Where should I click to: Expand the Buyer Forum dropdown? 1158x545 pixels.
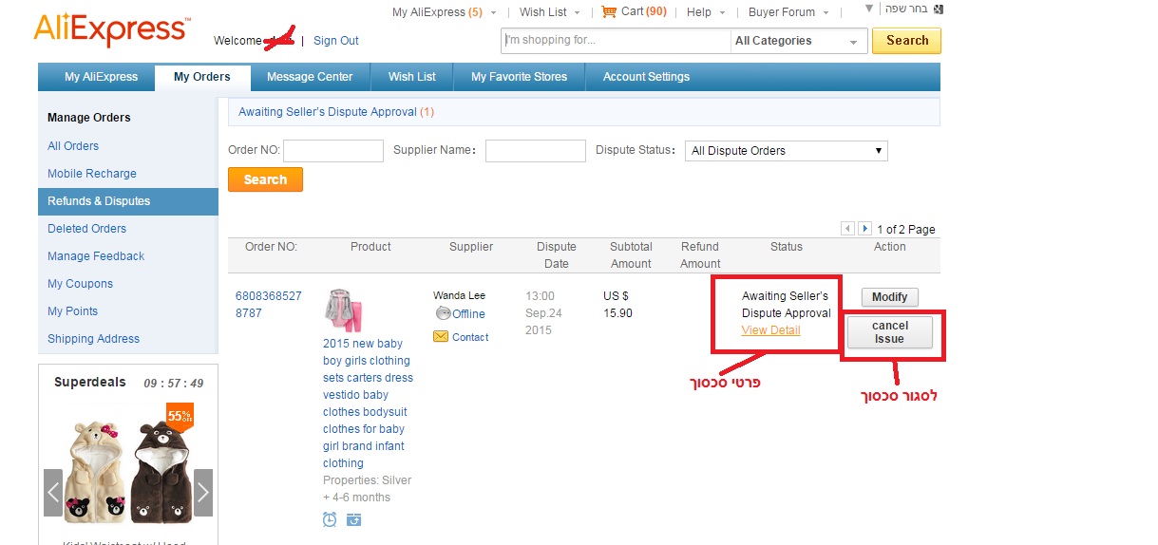tap(826, 13)
